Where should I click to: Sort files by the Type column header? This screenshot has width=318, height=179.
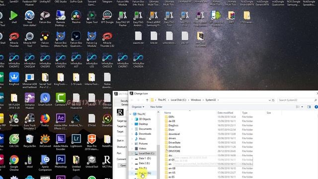click(x=245, y=113)
